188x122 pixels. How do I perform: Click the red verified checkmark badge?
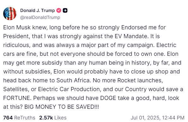pyautogui.click(x=59, y=10)
